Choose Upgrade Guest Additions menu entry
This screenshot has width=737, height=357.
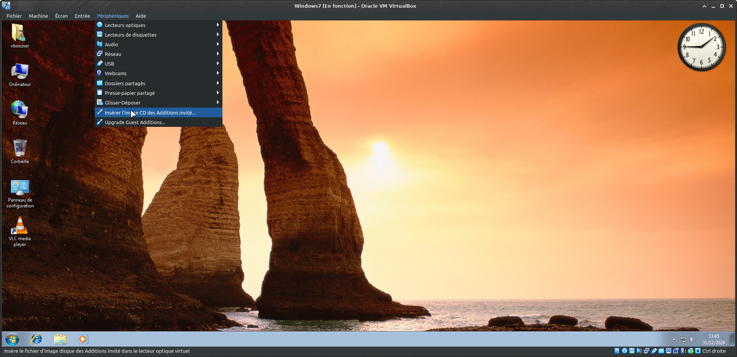pos(135,122)
